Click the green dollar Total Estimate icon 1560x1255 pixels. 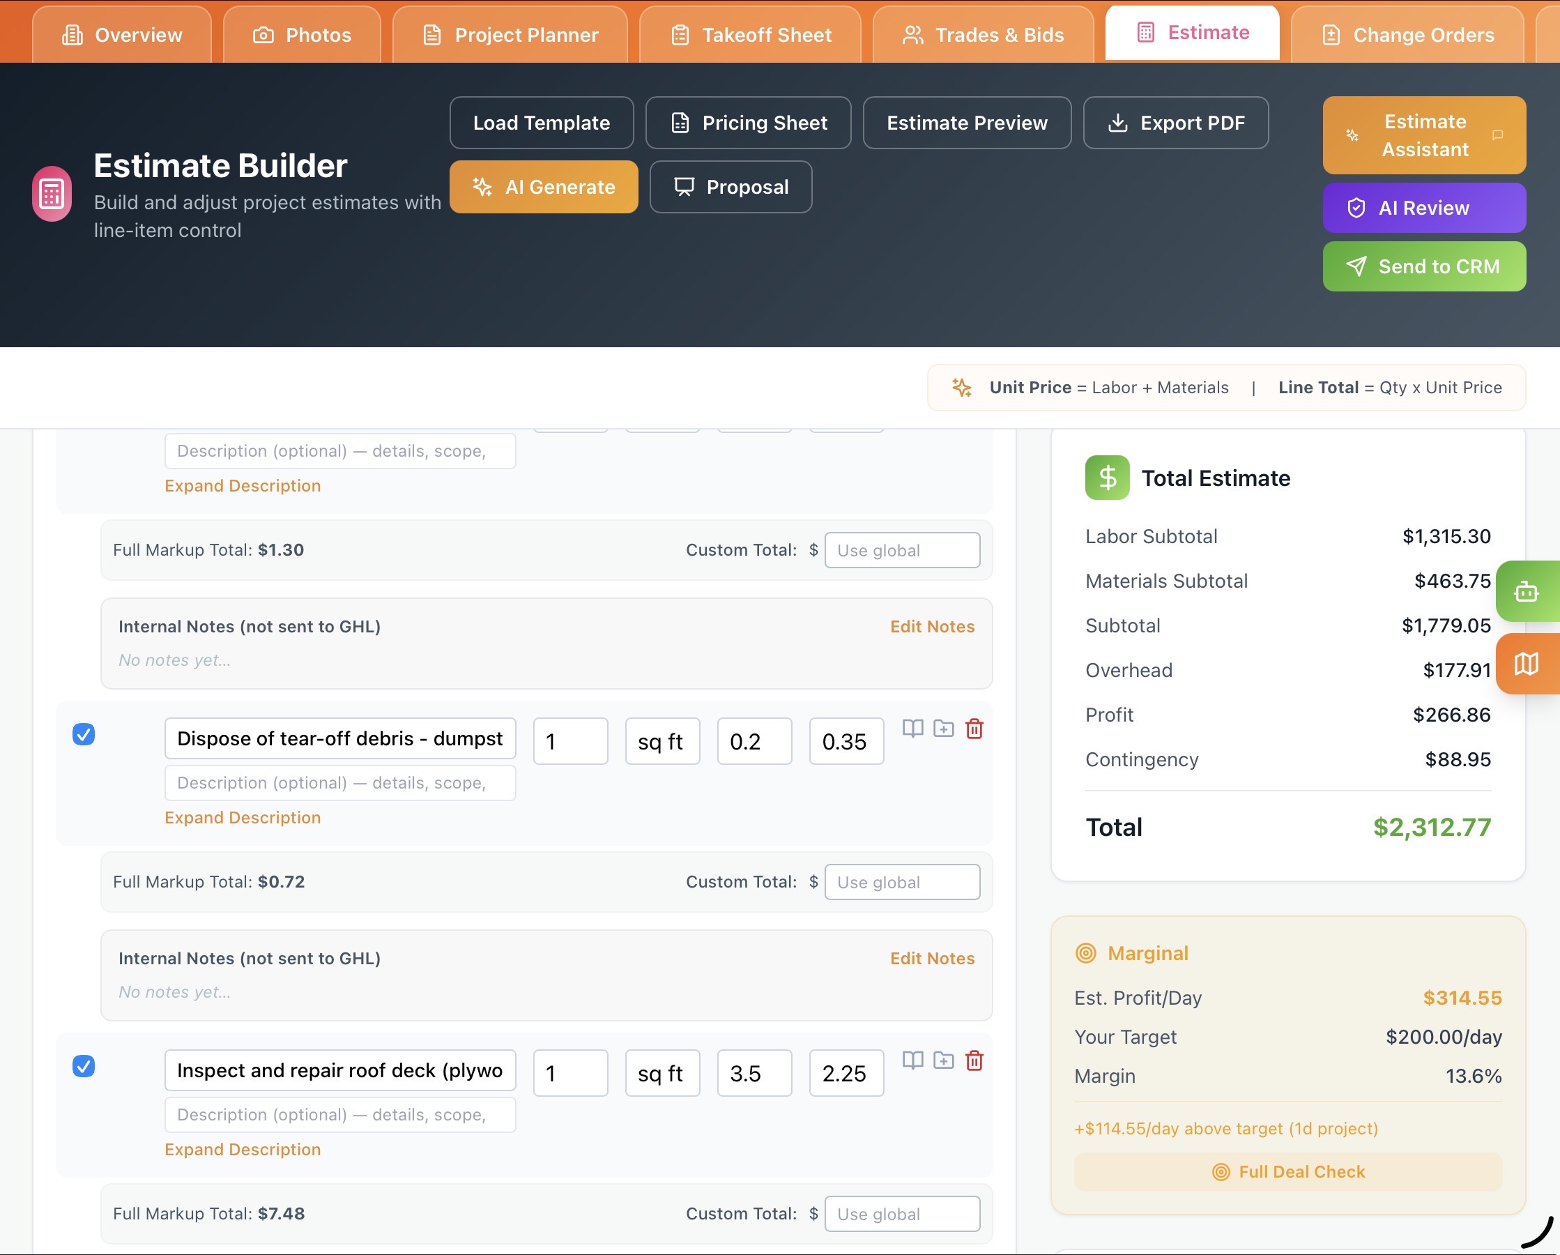point(1106,478)
